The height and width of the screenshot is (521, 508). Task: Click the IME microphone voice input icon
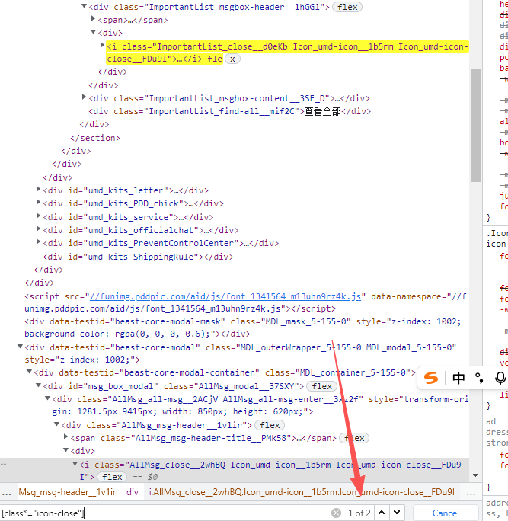click(500, 378)
